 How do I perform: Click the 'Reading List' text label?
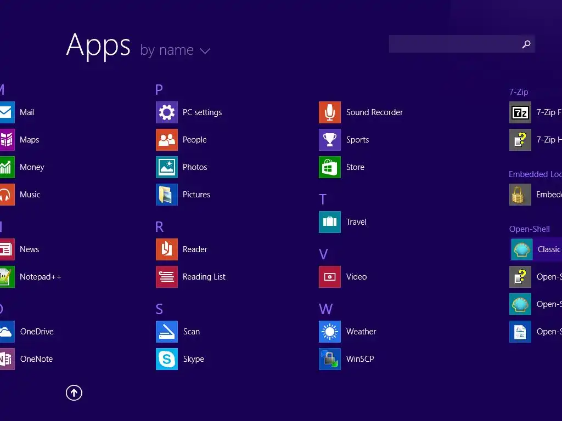pyautogui.click(x=204, y=277)
